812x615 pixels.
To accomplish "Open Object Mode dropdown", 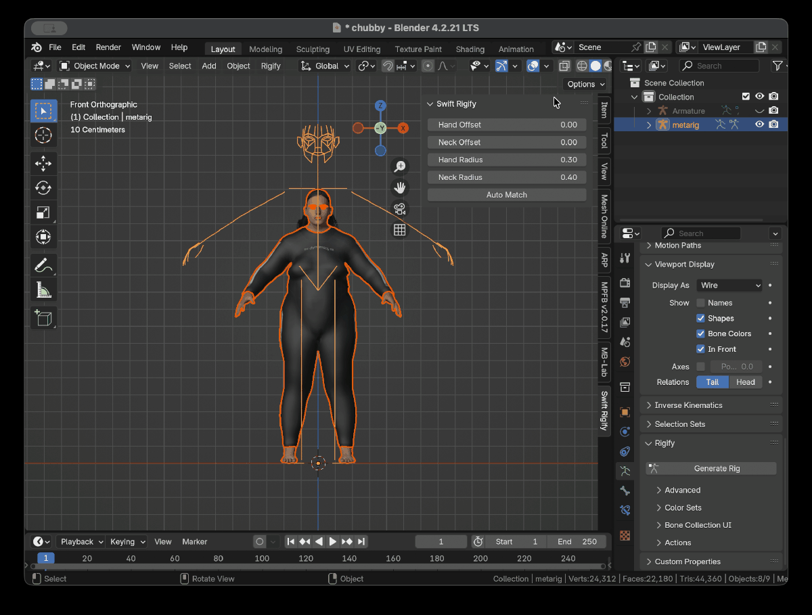I will click(x=95, y=66).
